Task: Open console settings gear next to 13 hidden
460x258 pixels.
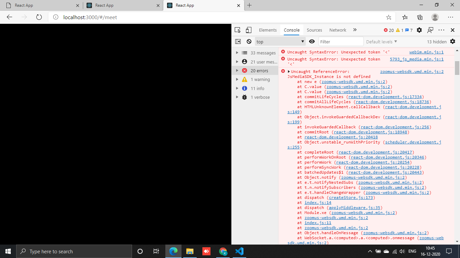Action: [453, 41]
